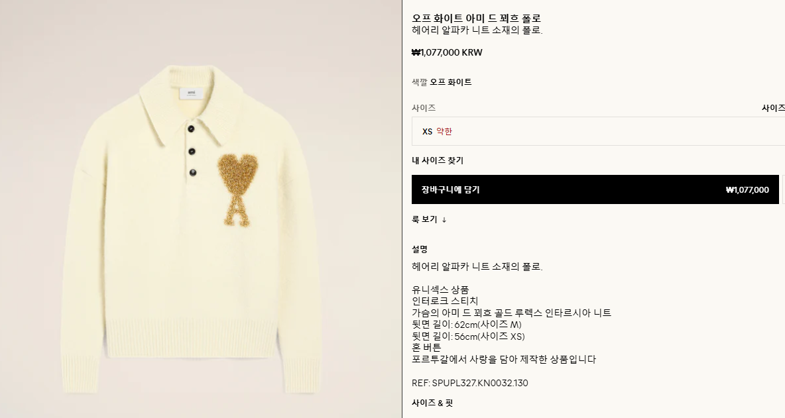Jump to looks via 룩 보기

tap(424, 219)
